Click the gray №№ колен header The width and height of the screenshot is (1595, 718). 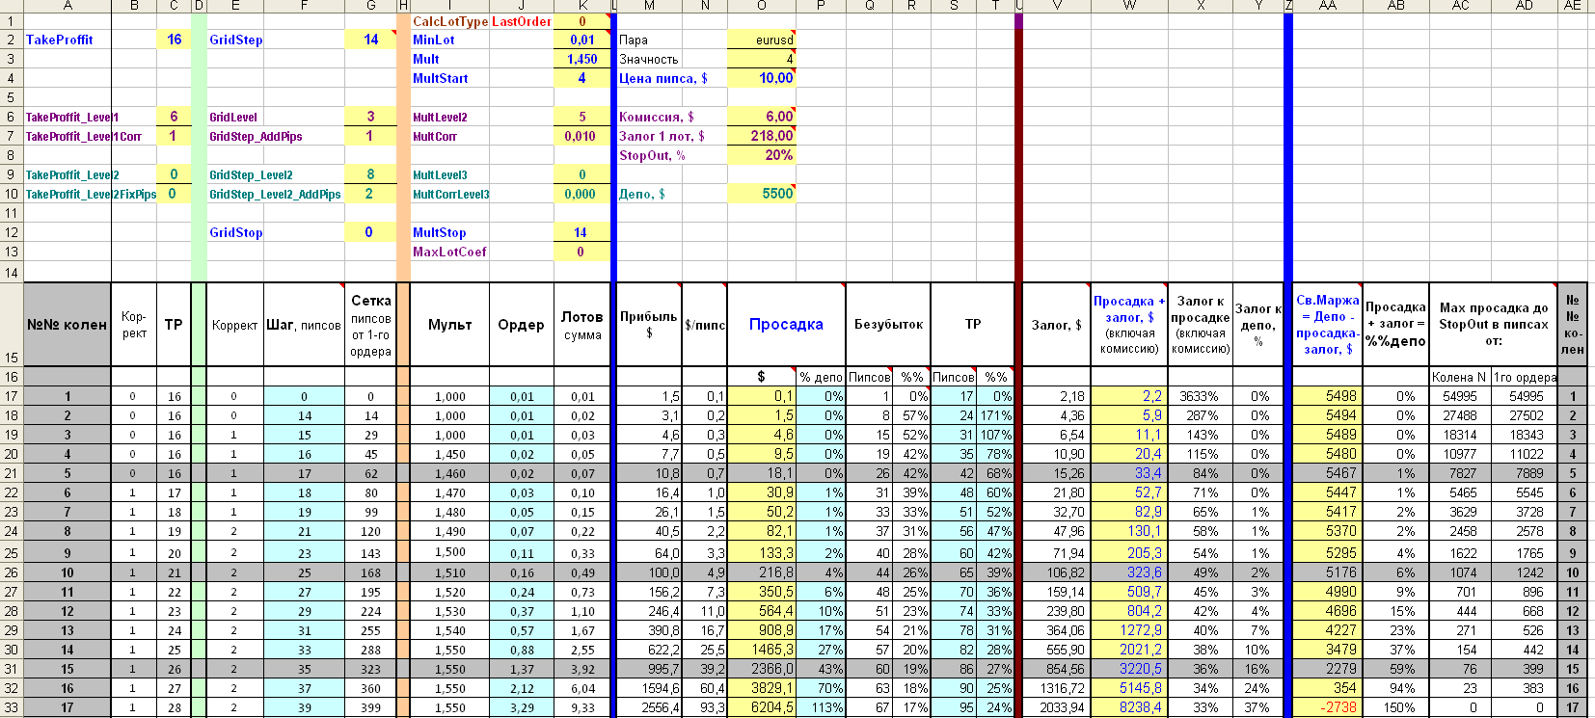68,324
